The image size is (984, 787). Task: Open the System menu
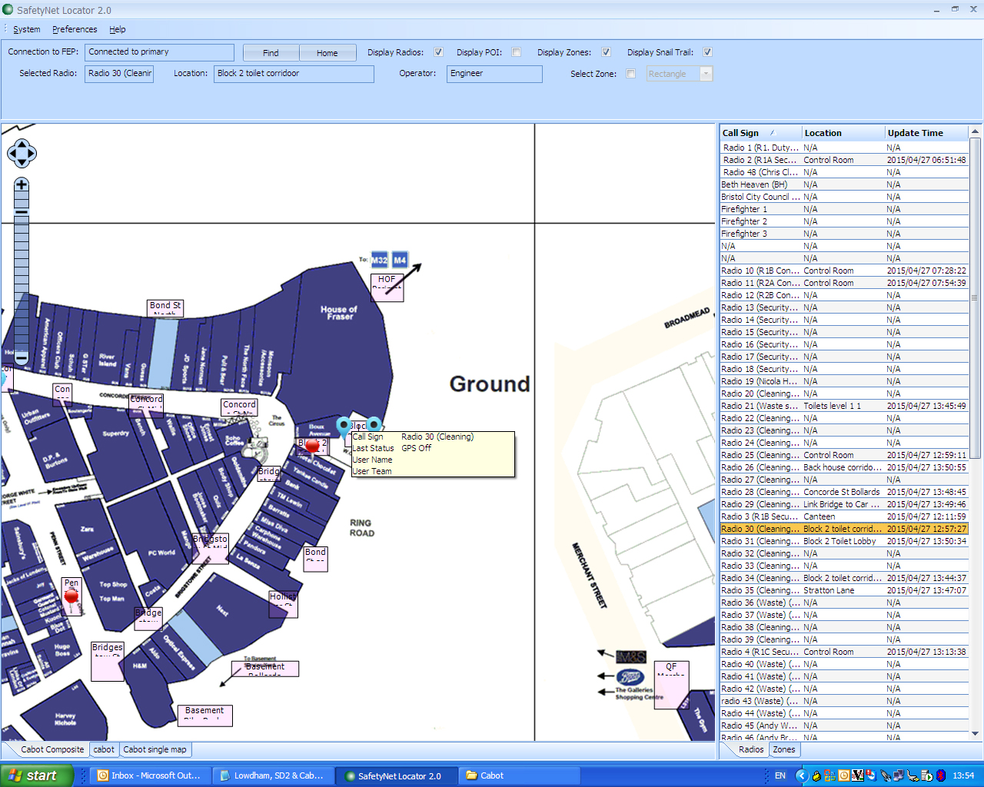click(x=27, y=29)
